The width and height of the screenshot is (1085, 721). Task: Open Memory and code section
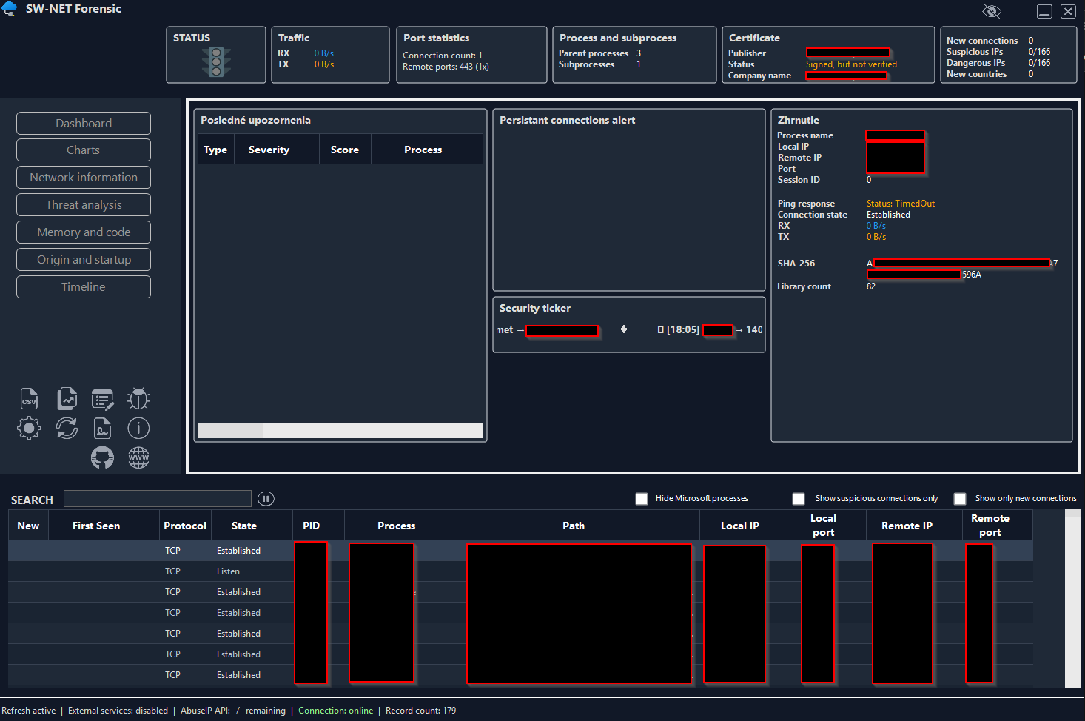click(x=84, y=232)
